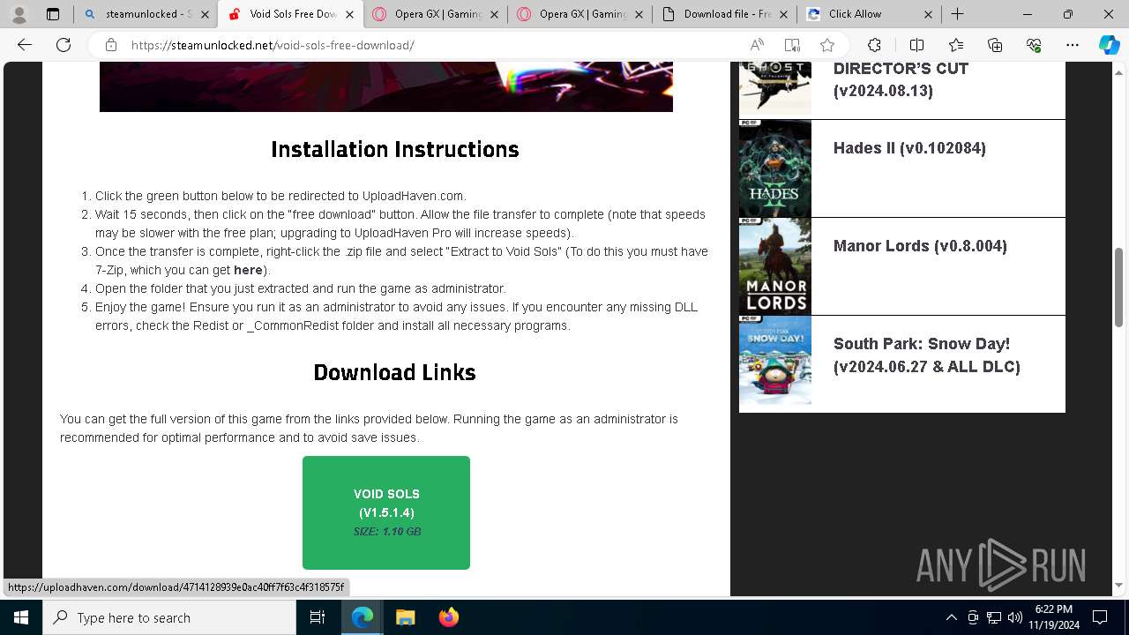1129x635 pixels.
Task: Open the 7-Zip 'here' link
Action: 248,270
